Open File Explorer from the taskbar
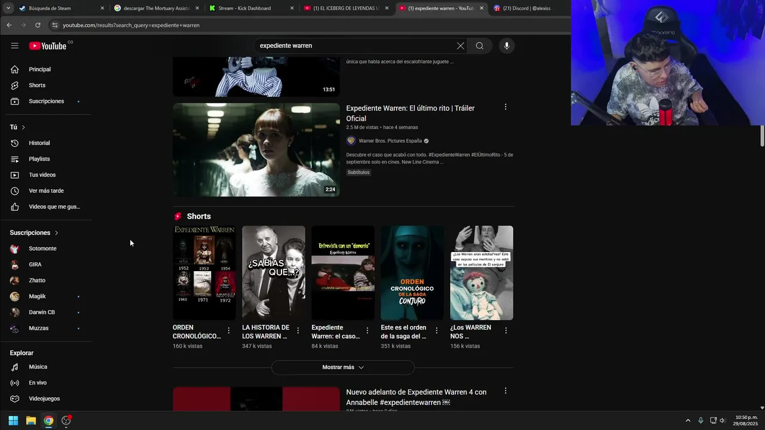This screenshot has height=430, width=765. (31, 420)
